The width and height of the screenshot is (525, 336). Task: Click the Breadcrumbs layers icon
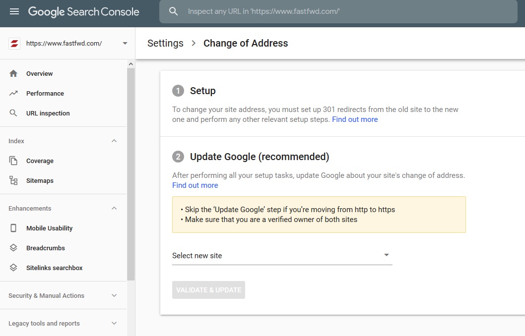pos(13,248)
